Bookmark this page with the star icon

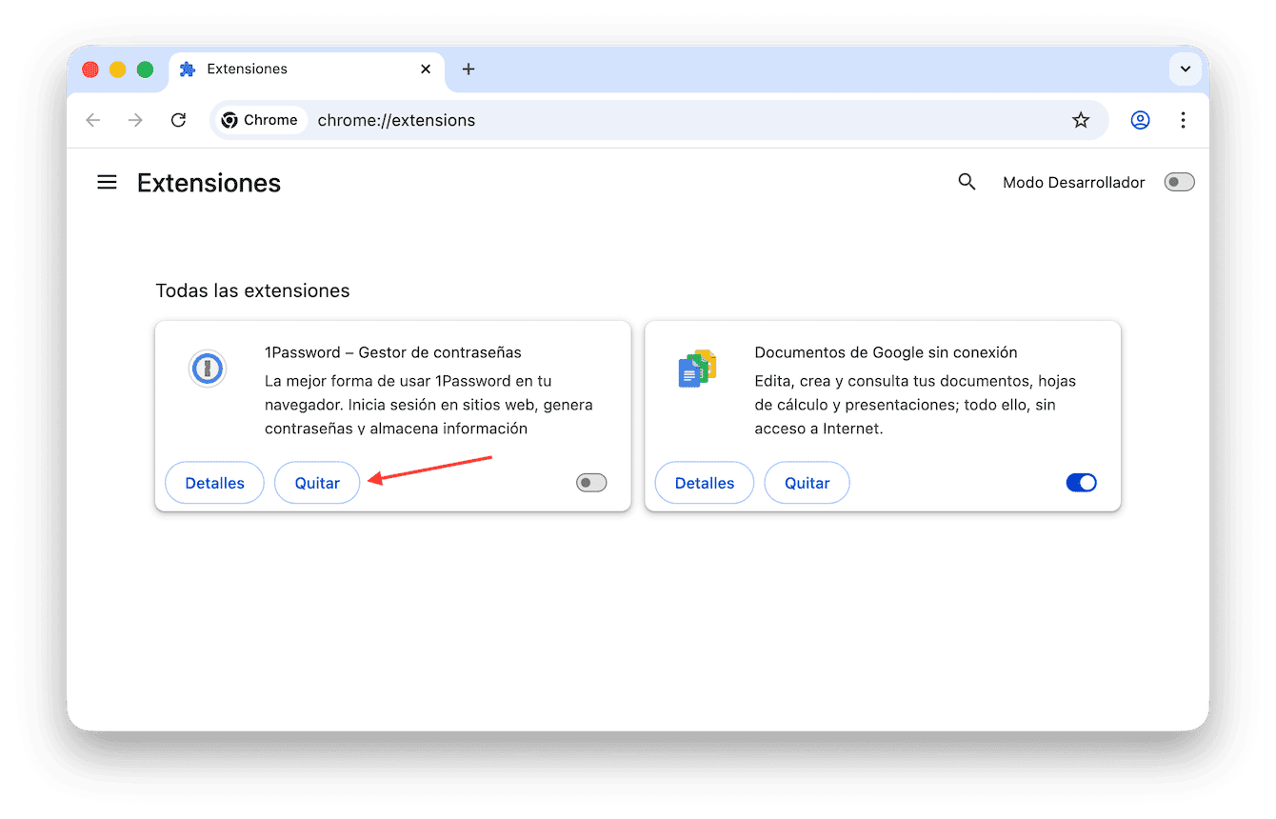coord(1081,120)
